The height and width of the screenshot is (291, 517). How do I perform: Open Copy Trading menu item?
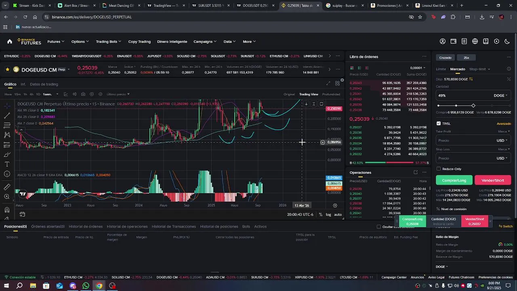pyautogui.click(x=139, y=42)
